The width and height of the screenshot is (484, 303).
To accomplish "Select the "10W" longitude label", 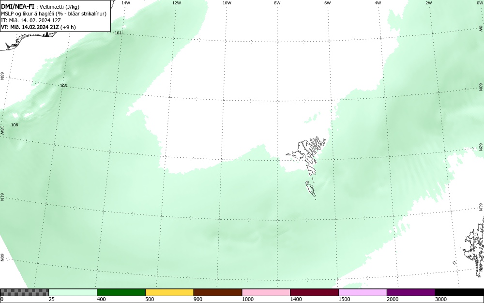I will click(227, 3).
